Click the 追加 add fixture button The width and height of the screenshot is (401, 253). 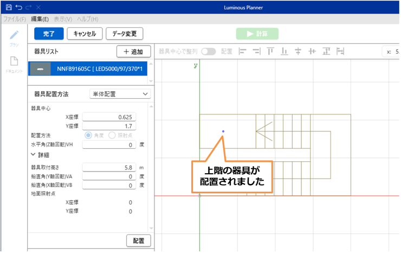133,52
